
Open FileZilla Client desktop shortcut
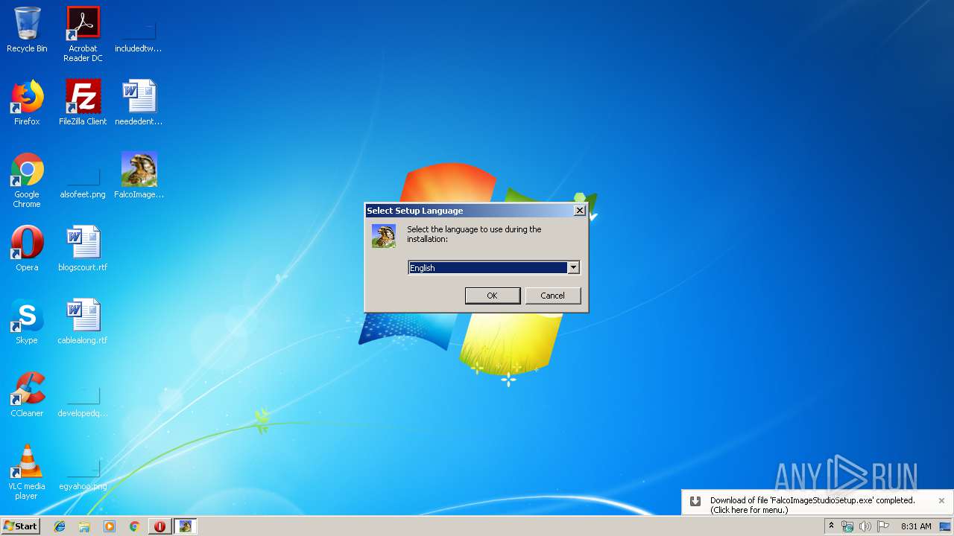(83, 103)
